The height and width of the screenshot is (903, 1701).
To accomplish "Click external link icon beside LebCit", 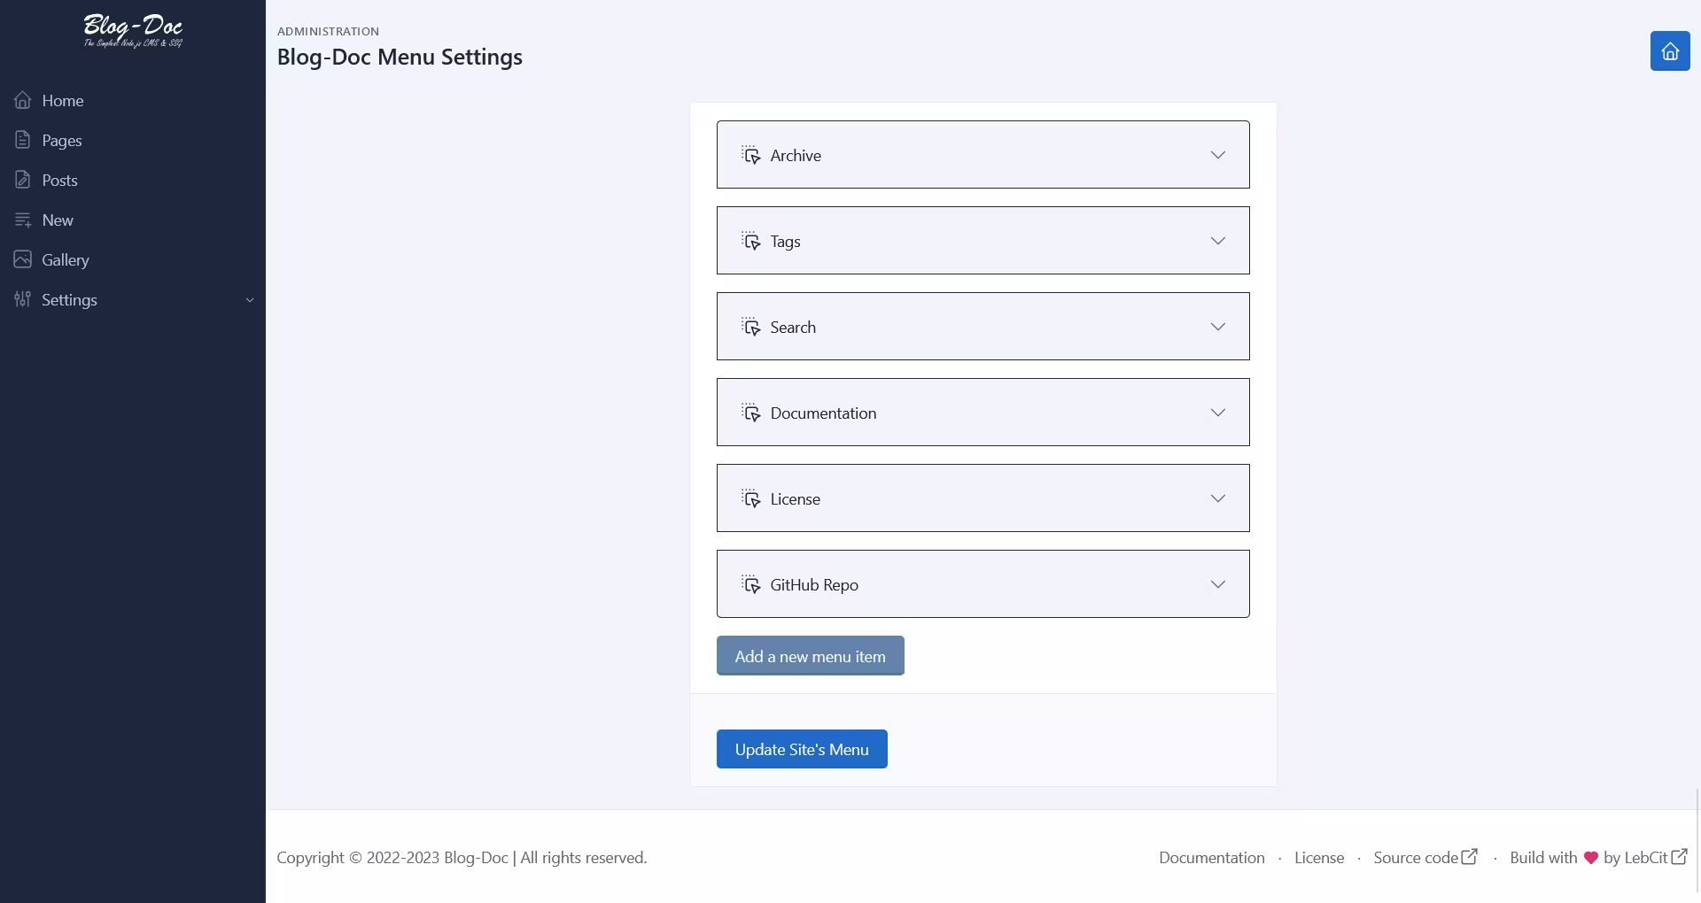I will 1679,856.
